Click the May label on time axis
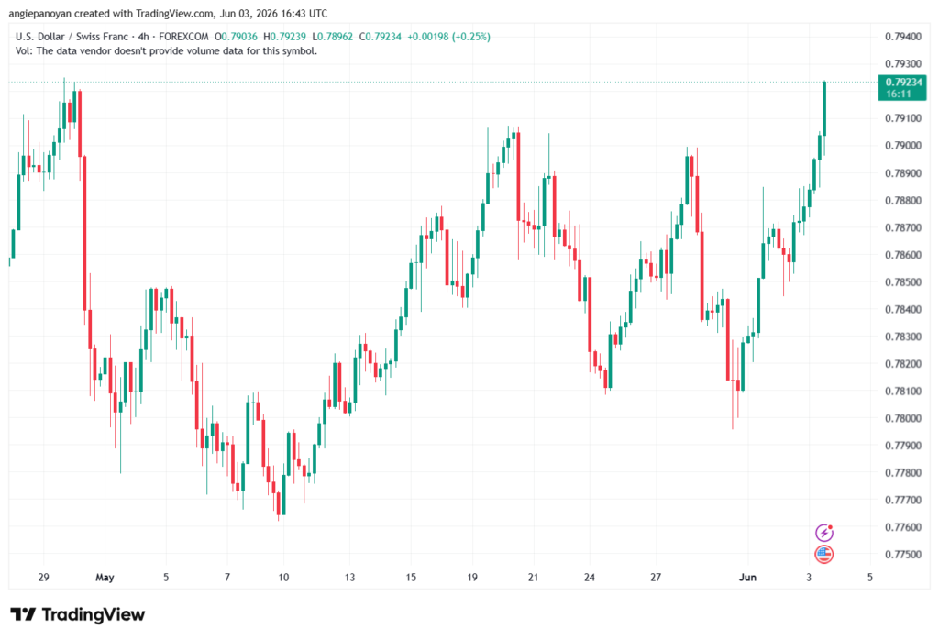 105,577
